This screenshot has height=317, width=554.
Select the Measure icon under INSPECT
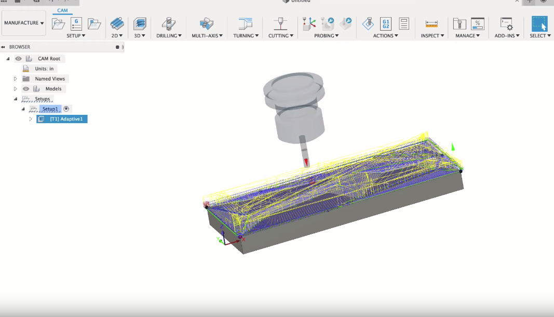point(432,23)
